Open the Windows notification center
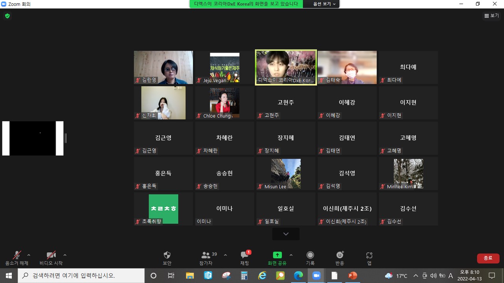The height and width of the screenshot is (283, 504). 492,276
